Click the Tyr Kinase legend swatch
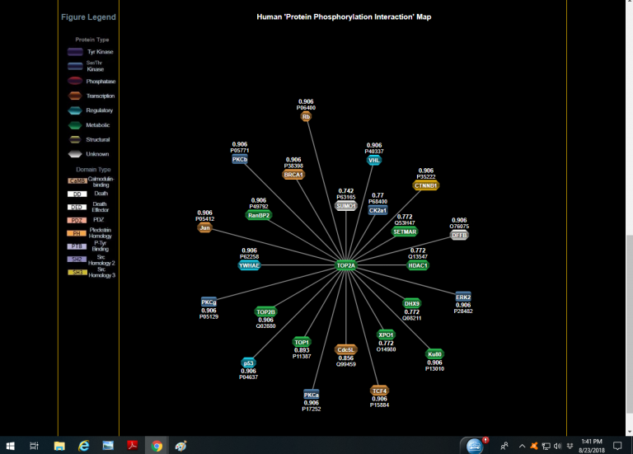The height and width of the screenshot is (454, 633). click(75, 52)
